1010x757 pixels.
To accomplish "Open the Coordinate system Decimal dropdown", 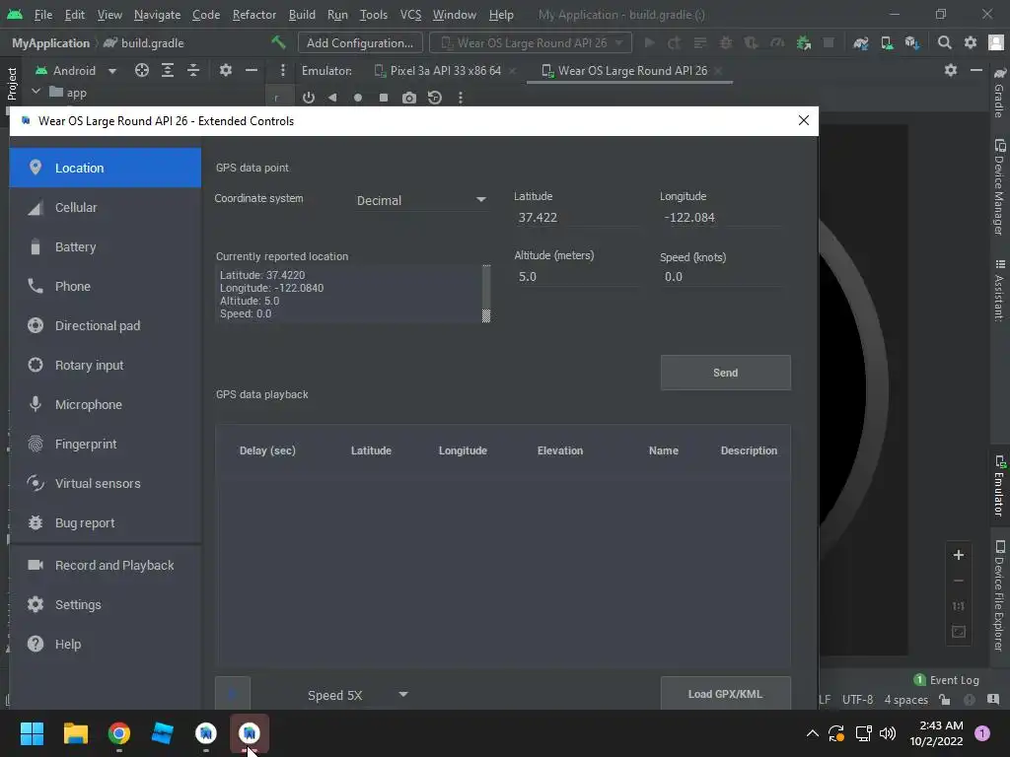I will (x=421, y=200).
